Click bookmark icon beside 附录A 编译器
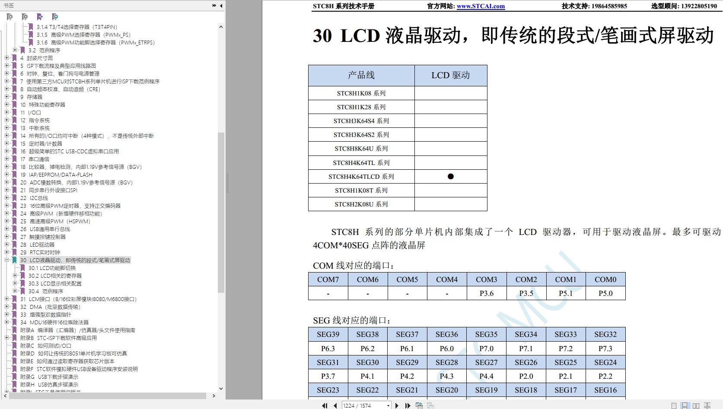The width and height of the screenshot is (723, 409). [14, 330]
